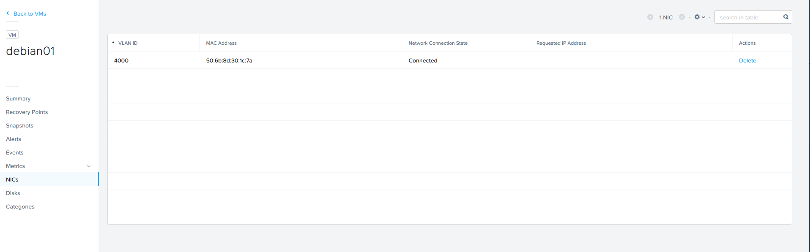Go to Snapshots section
810x252 pixels.
(x=19, y=125)
